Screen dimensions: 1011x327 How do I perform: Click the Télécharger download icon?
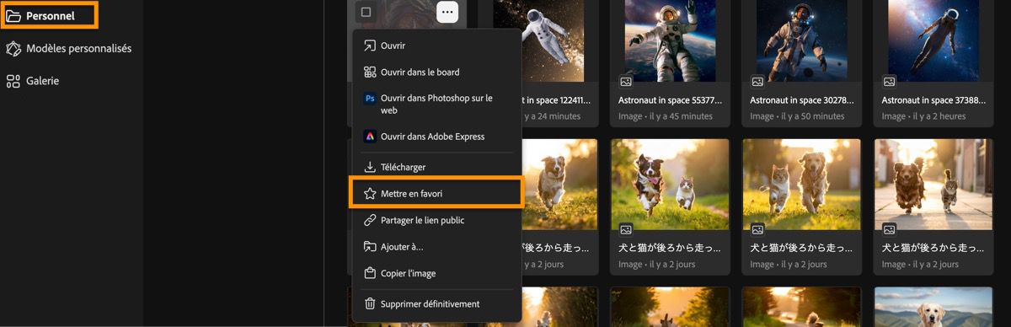coord(370,167)
